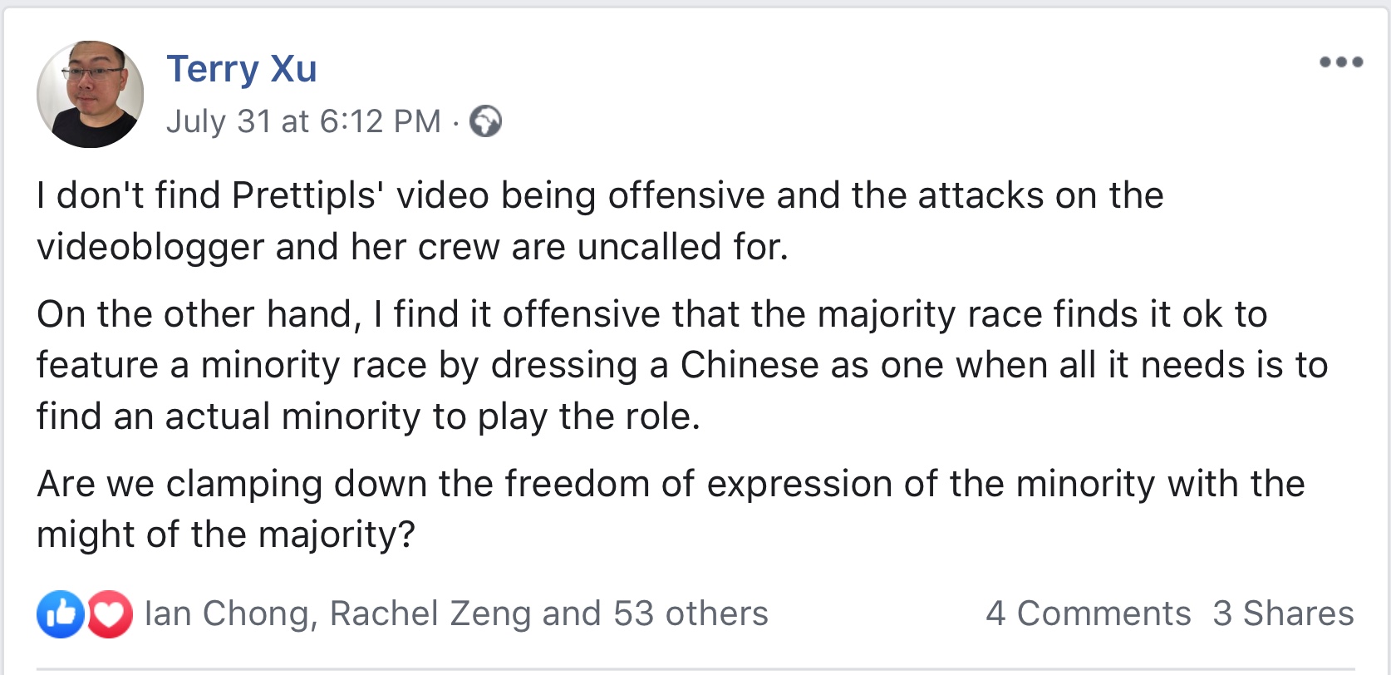The width and height of the screenshot is (1391, 675).
Task: Click the blue thumbs-up Like reaction icon
Action: click(x=60, y=614)
